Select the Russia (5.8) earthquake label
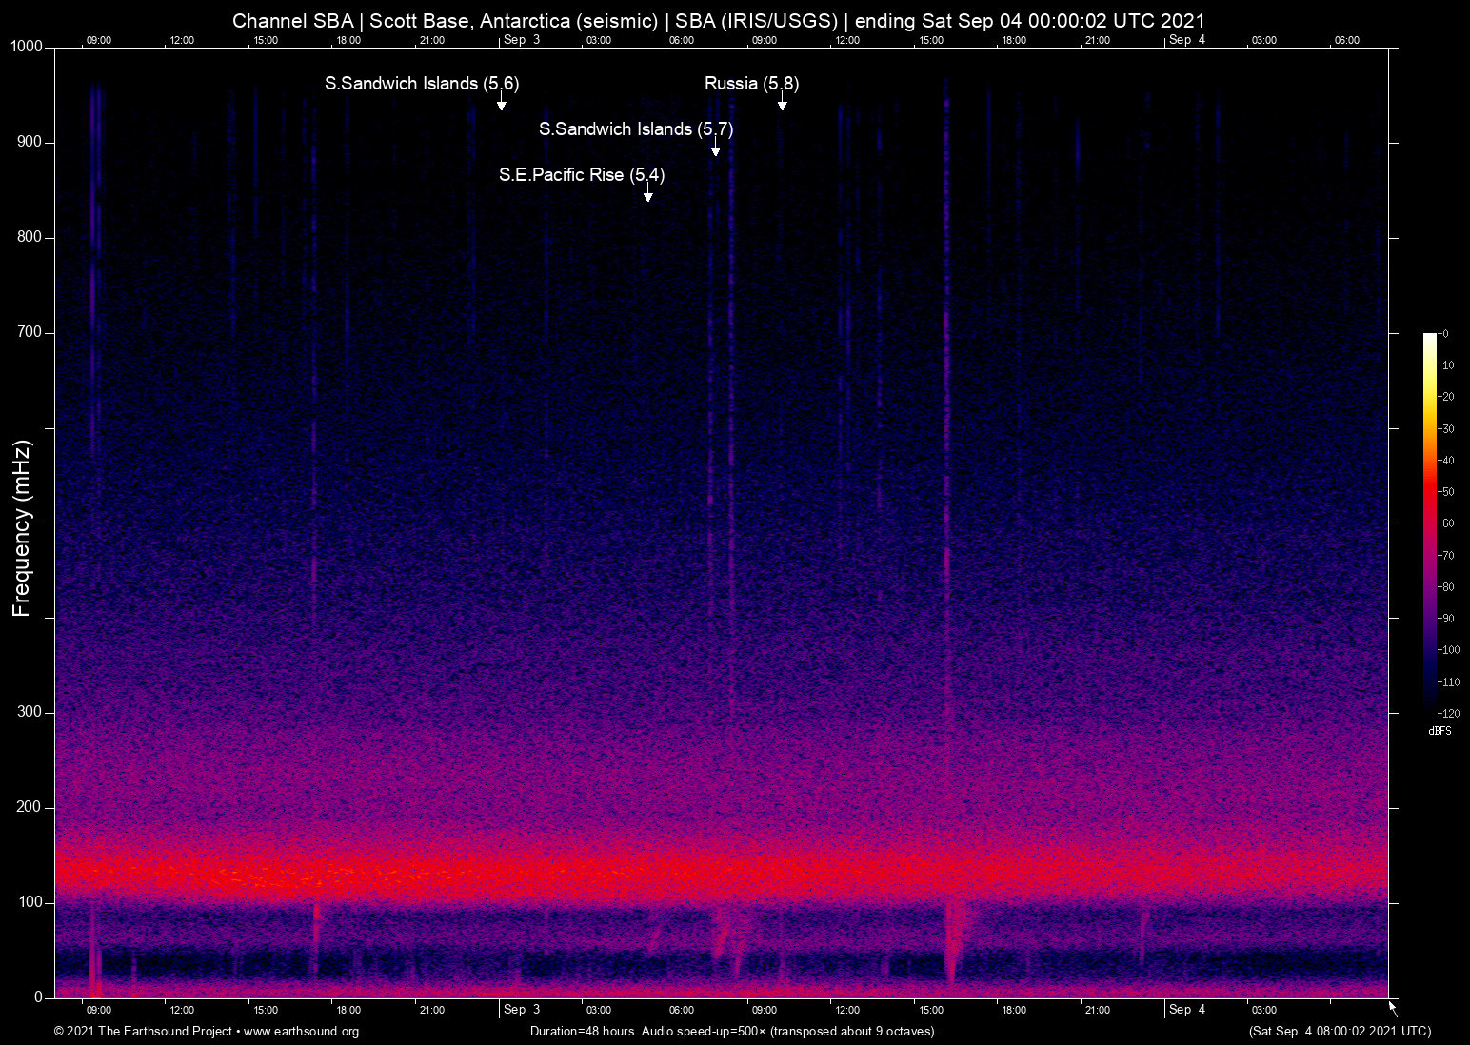 [751, 84]
